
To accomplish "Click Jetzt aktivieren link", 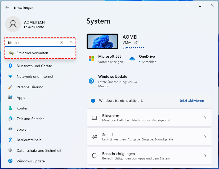I will tap(192, 101).
